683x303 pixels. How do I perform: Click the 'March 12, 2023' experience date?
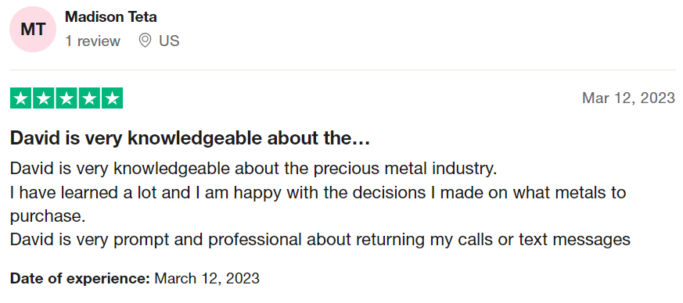tap(207, 278)
